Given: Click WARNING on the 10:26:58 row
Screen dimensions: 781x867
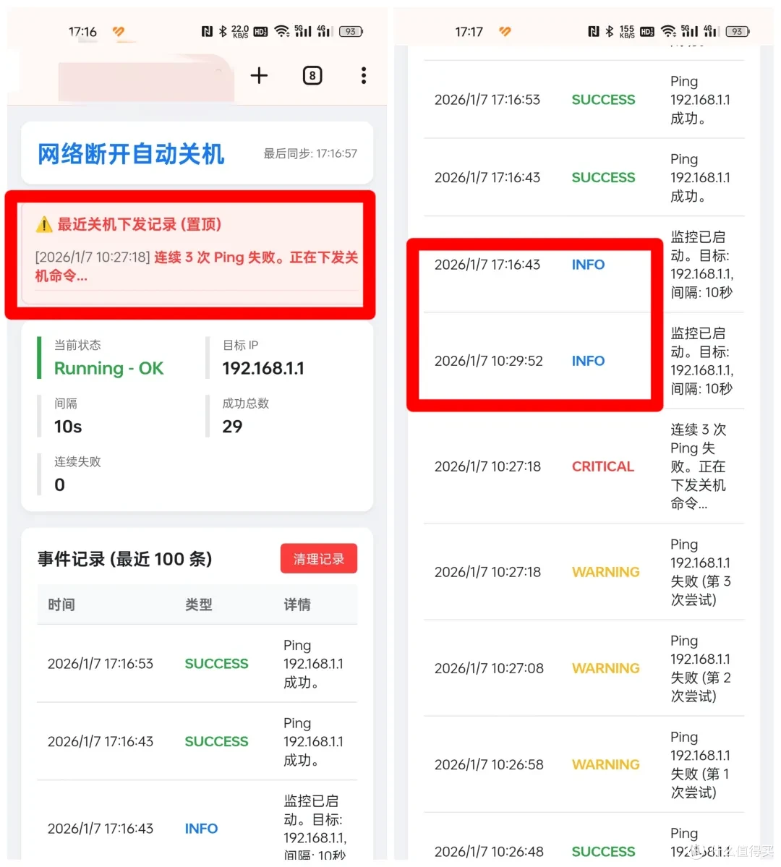Looking at the screenshot, I should click(x=606, y=764).
